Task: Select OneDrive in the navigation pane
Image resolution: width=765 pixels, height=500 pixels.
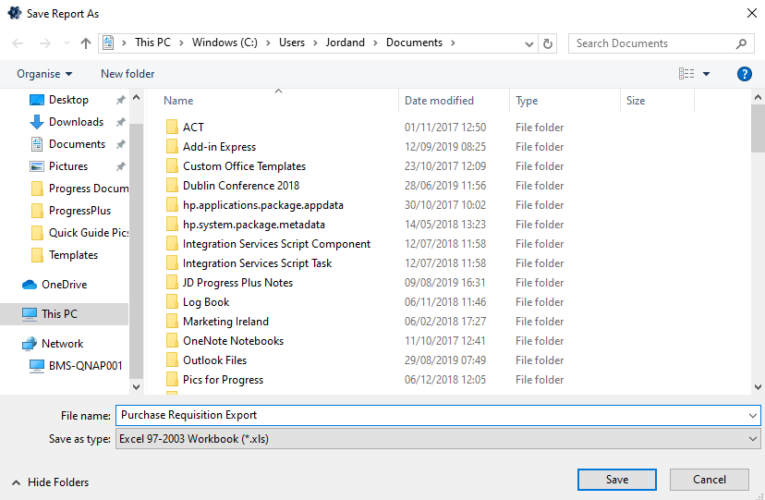Action: pos(64,285)
